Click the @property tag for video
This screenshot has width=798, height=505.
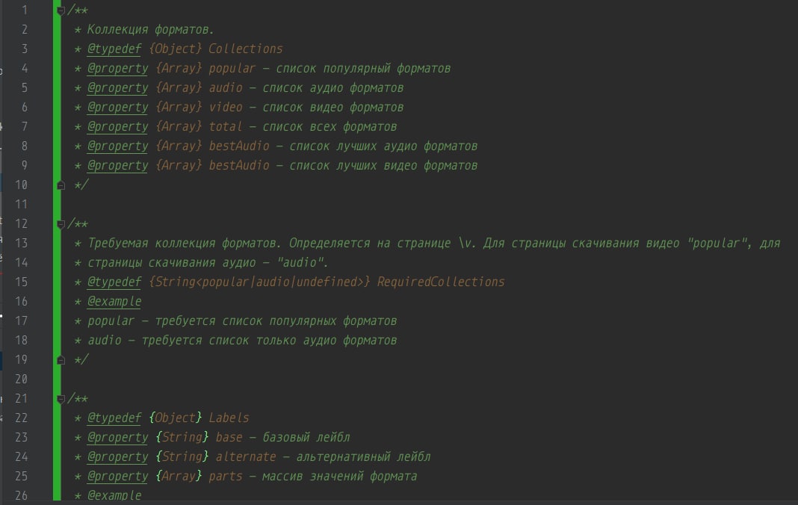(x=117, y=107)
